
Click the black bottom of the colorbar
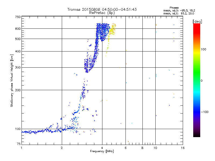click(197, 135)
